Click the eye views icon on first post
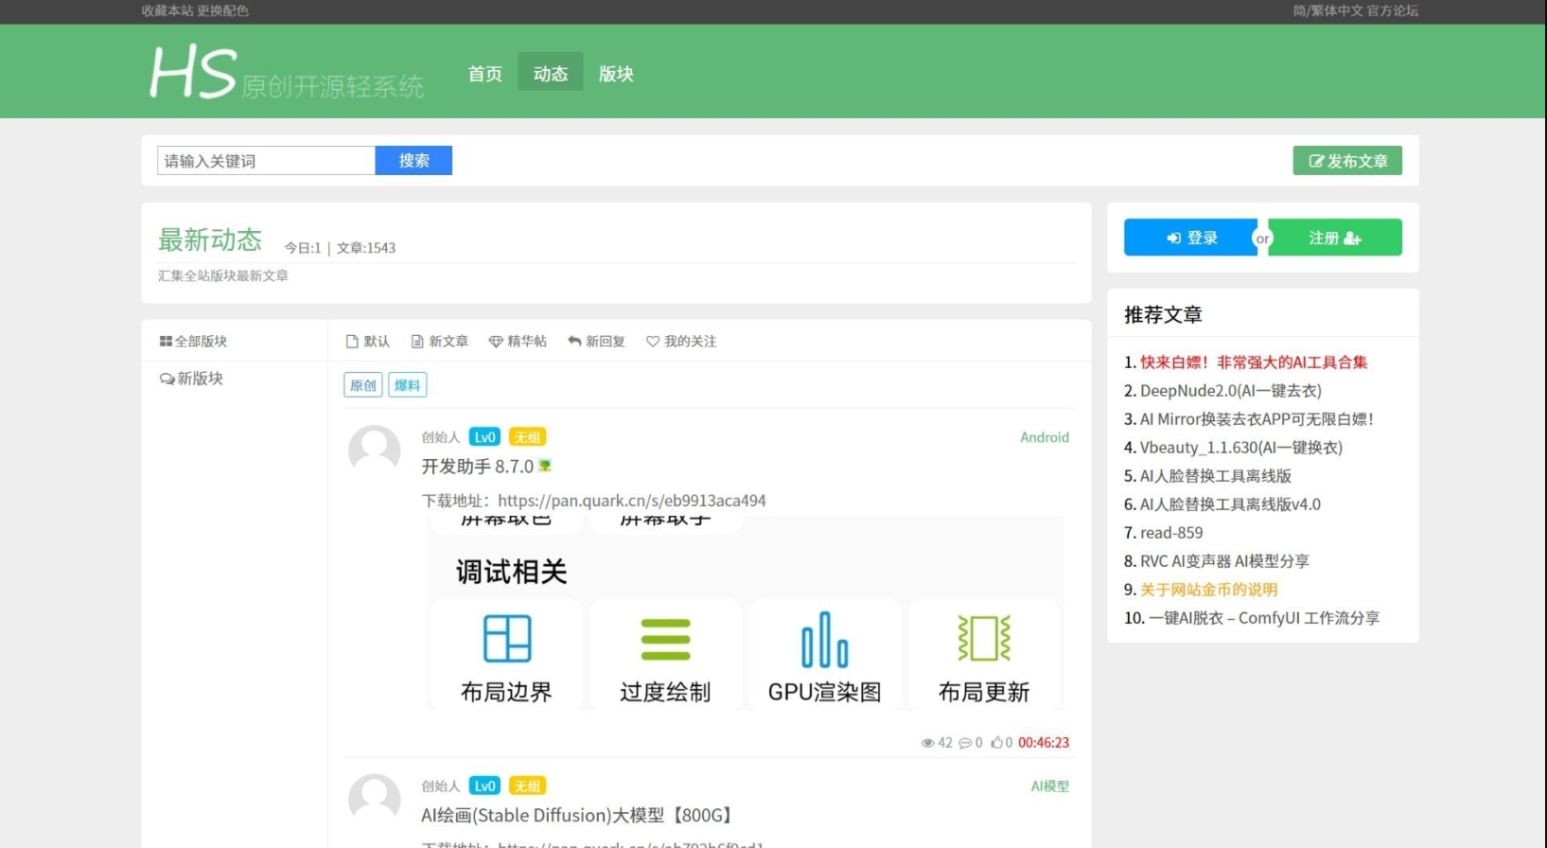1547x848 pixels. coord(927,743)
